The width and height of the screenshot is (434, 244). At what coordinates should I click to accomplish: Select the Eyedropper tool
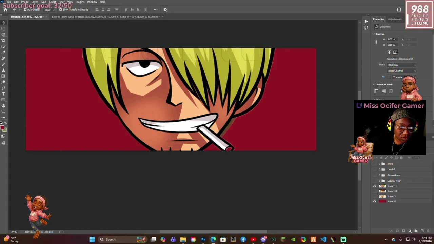coord(3,53)
